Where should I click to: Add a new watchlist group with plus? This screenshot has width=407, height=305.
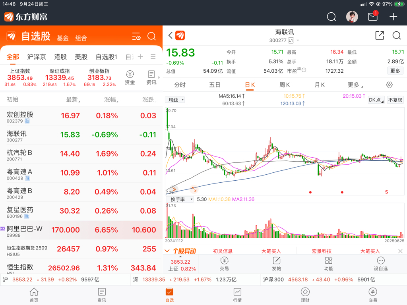coord(140,56)
